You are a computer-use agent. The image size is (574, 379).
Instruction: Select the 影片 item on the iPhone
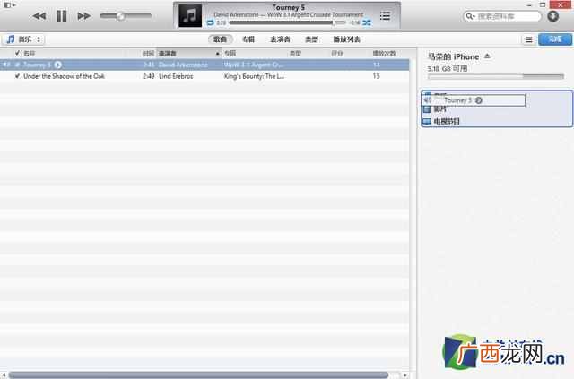tap(439, 109)
